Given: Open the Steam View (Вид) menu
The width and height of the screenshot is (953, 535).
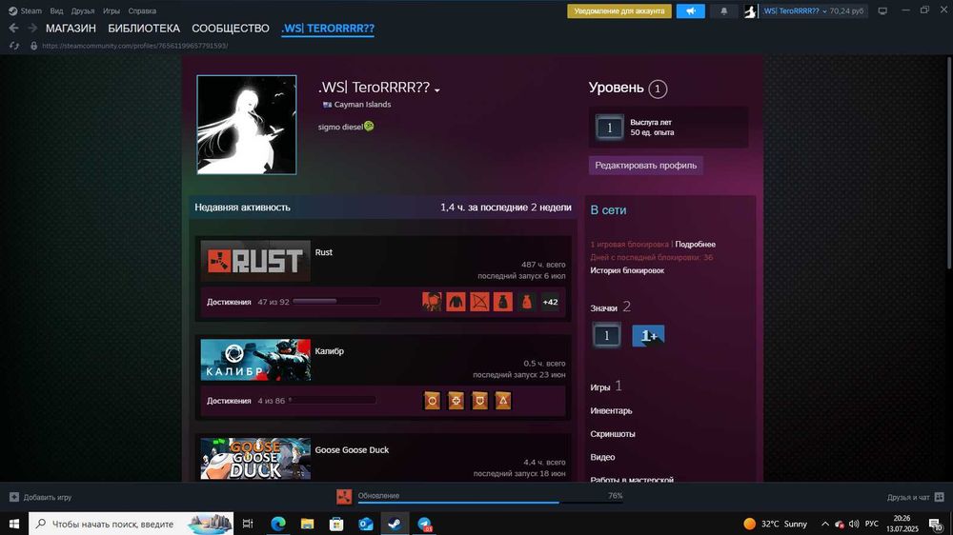Looking at the screenshot, I should click(x=56, y=10).
